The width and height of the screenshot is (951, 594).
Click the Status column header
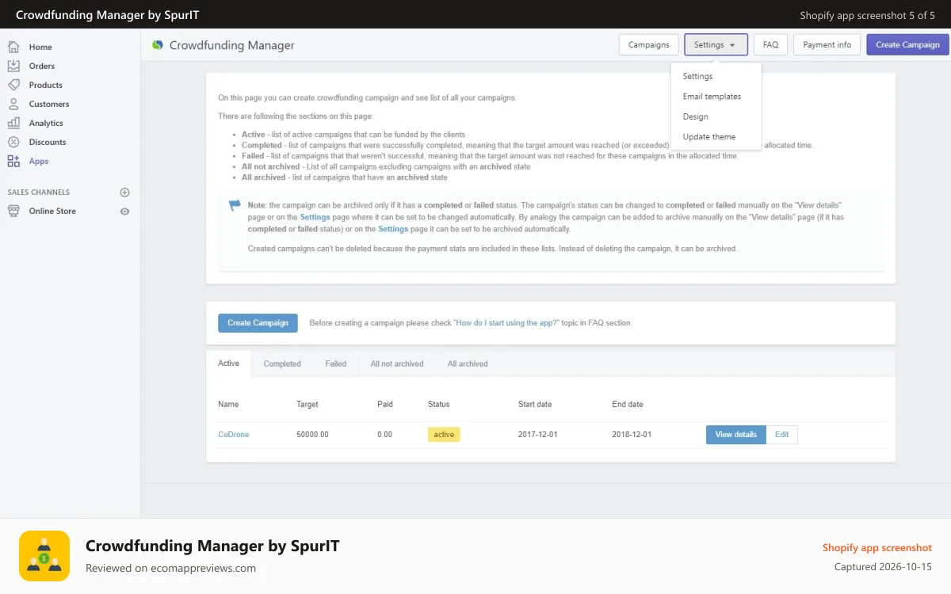438,404
